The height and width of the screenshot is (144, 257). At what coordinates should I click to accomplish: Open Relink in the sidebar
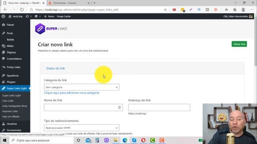[10, 40]
